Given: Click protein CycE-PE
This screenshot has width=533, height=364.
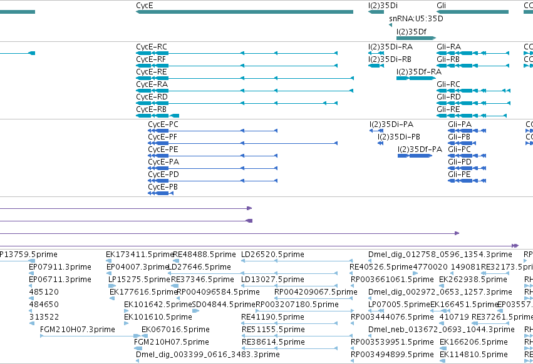Looking at the screenshot, I should point(213,156).
